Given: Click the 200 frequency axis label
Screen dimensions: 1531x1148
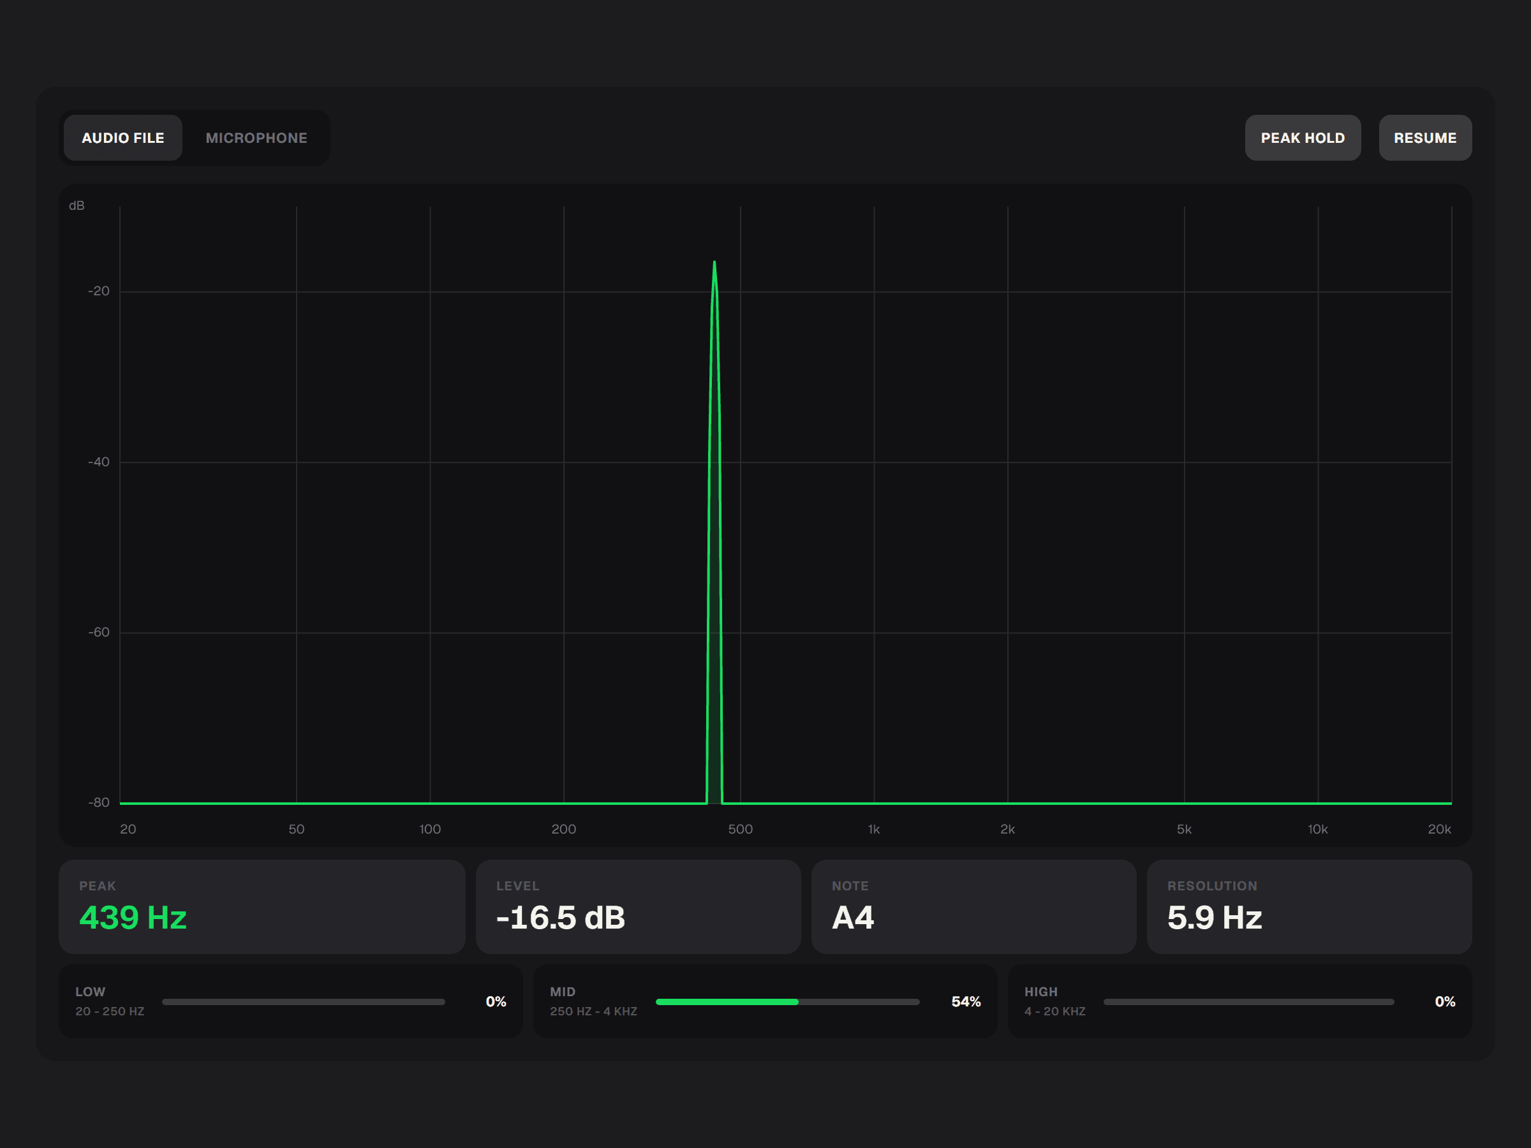Looking at the screenshot, I should [x=563, y=829].
